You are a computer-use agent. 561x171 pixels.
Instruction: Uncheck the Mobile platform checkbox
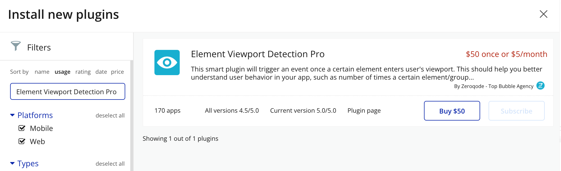pos(22,128)
